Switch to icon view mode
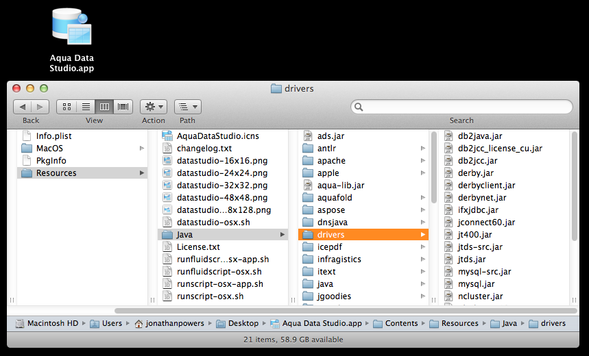 pos(67,107)
